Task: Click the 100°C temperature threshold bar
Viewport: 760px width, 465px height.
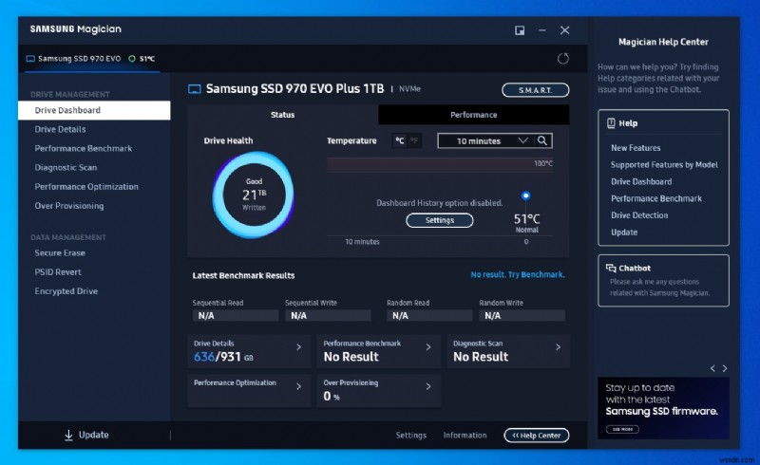Action: (440, 165)
